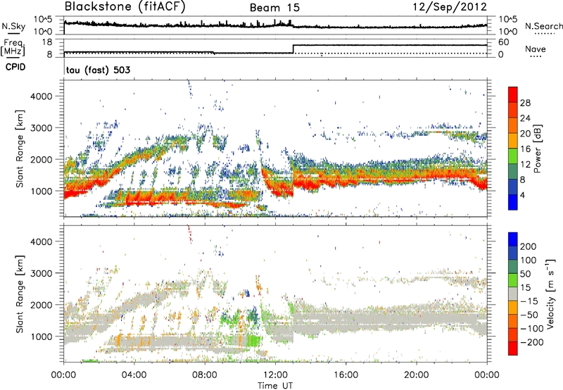This screenshot has width=563, height=390.
Task: Pick the light green Power segment between 12 and 16
Action: coord(513,156)
